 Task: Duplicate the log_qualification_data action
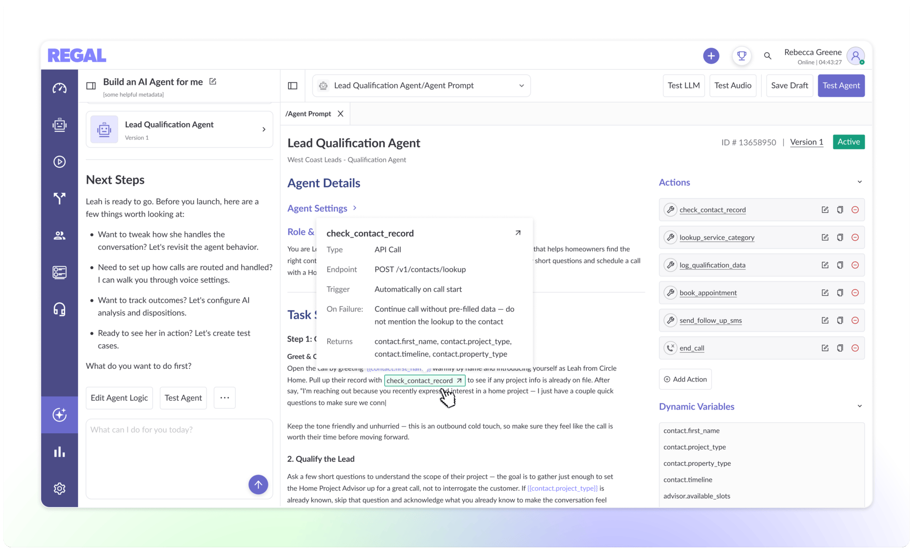tap(840, 265)
